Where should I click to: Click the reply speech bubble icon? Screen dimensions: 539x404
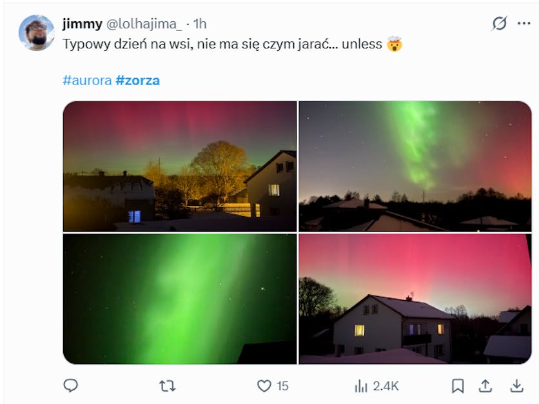[71, 386]
